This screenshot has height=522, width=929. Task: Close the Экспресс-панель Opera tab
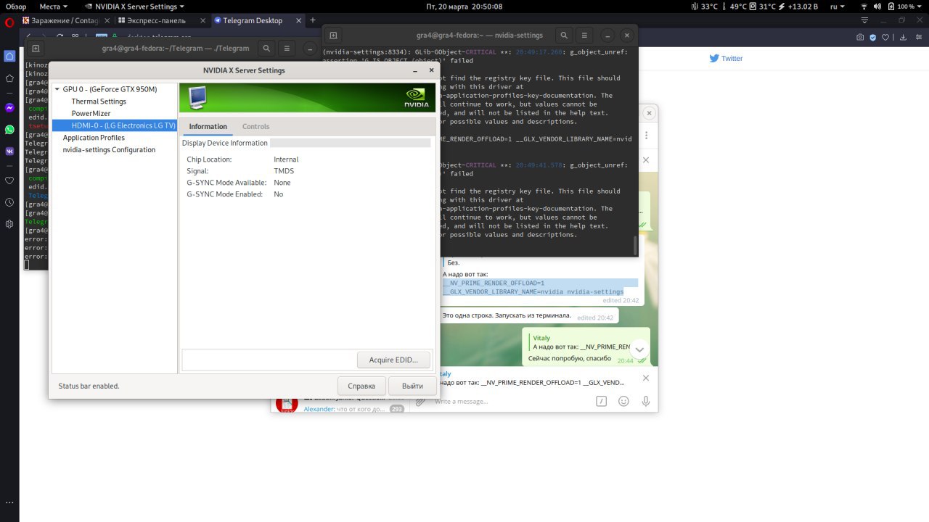(x=202, y=20)
